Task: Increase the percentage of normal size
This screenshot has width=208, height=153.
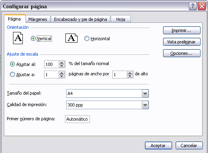Action: coord(62,63)
